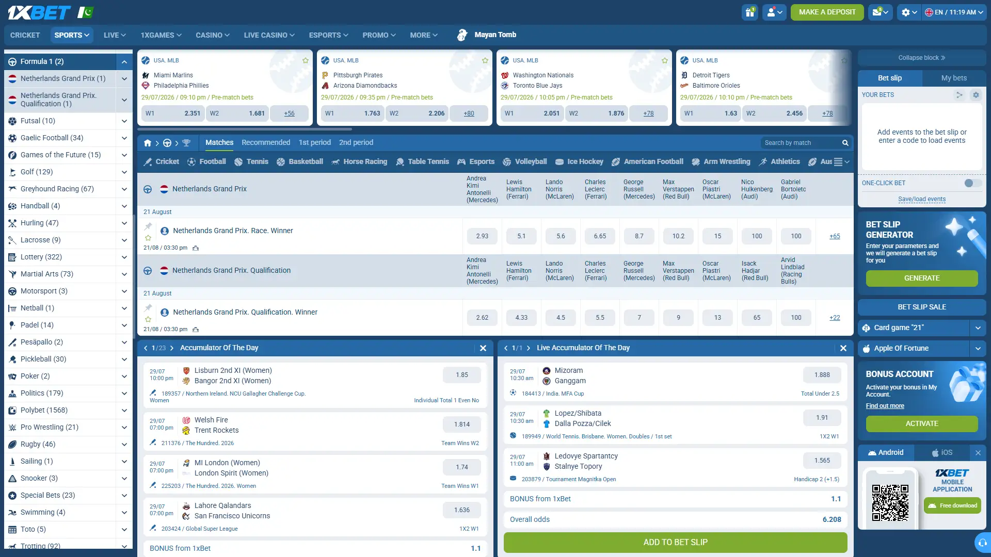Click the Mayan Tomb game icon

462,35
